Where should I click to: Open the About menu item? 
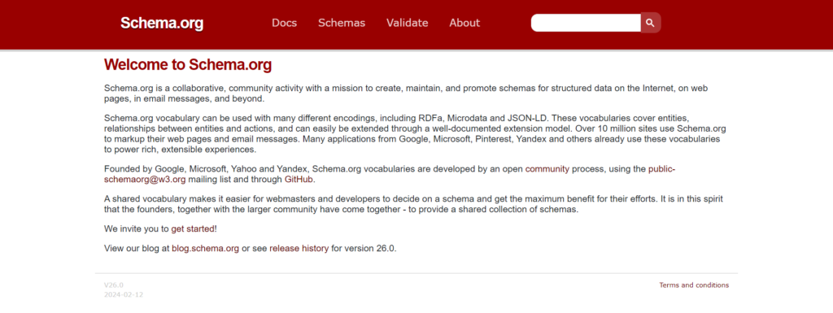pos(464,23)
